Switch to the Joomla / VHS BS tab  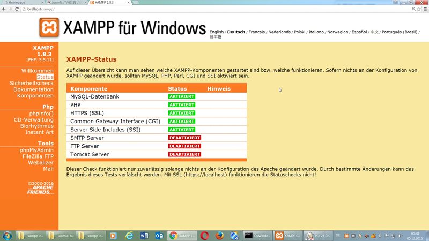[x=66, y=3]
